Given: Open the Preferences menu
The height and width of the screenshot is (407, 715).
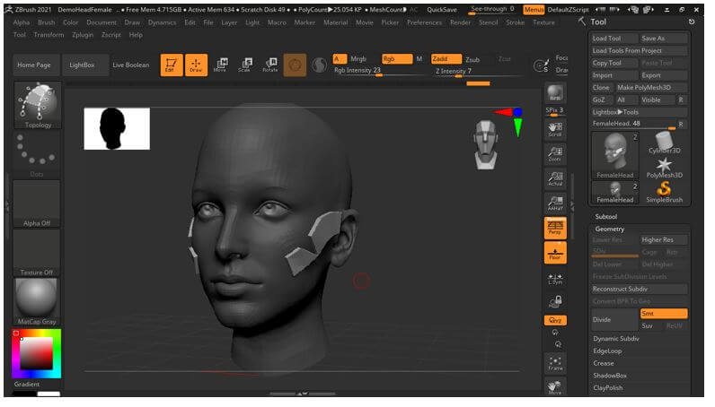Looking at the screenshot, I should [424, 22].
